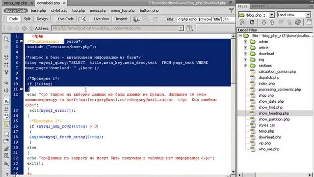314x177 pixels.
Task: Click the Check Out files icon
Action: [x=281, y=22]
